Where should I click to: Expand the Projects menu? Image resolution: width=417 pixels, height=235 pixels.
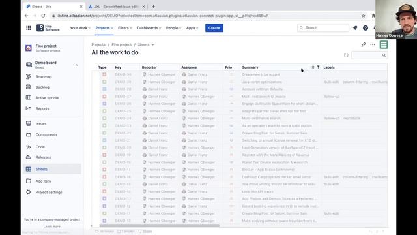coord(104,28)
